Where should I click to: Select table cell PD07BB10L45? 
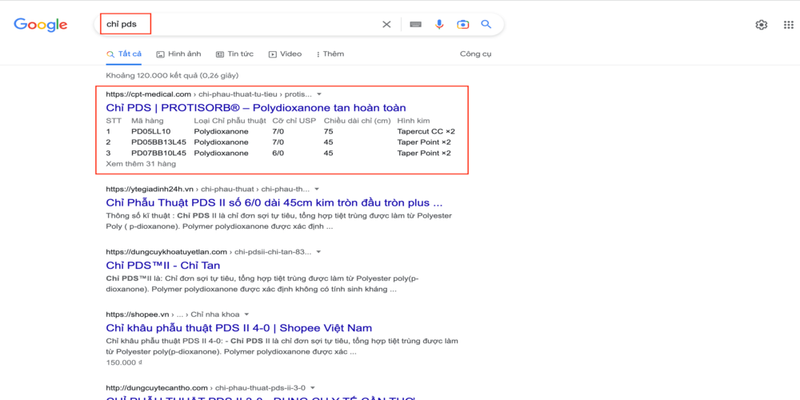[x=158, y=153]
